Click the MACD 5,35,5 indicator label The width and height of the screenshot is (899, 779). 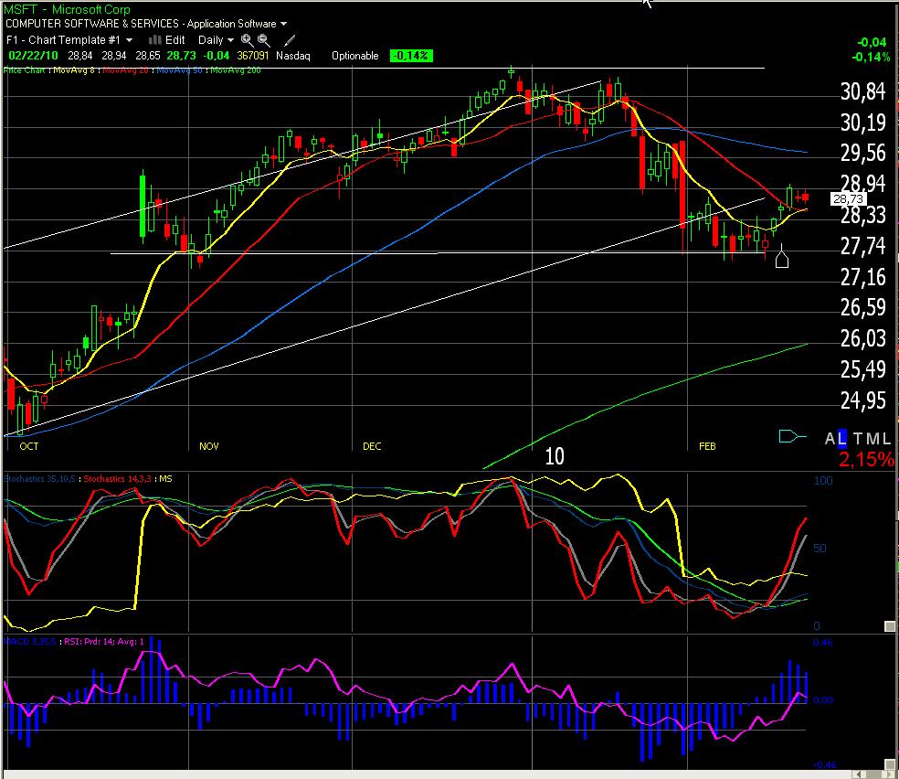30,641
